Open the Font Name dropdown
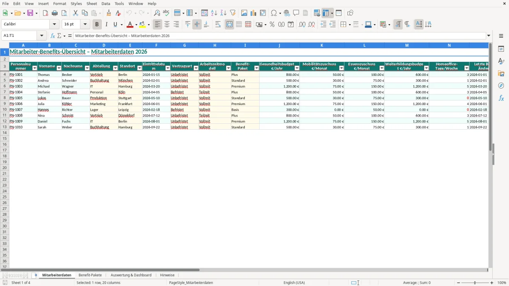Viewport: 509px width, 286px height. [54, 25]
